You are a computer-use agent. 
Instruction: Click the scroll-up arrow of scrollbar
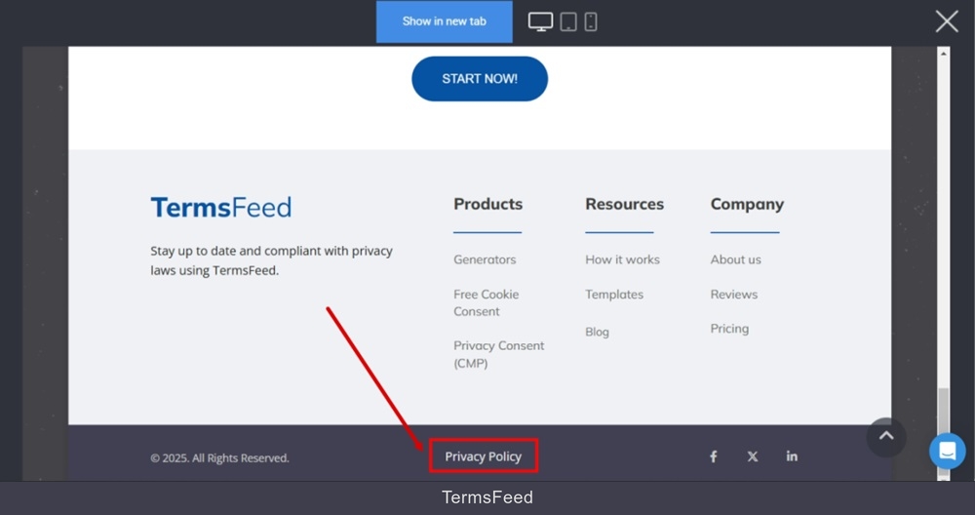[943, 54]
